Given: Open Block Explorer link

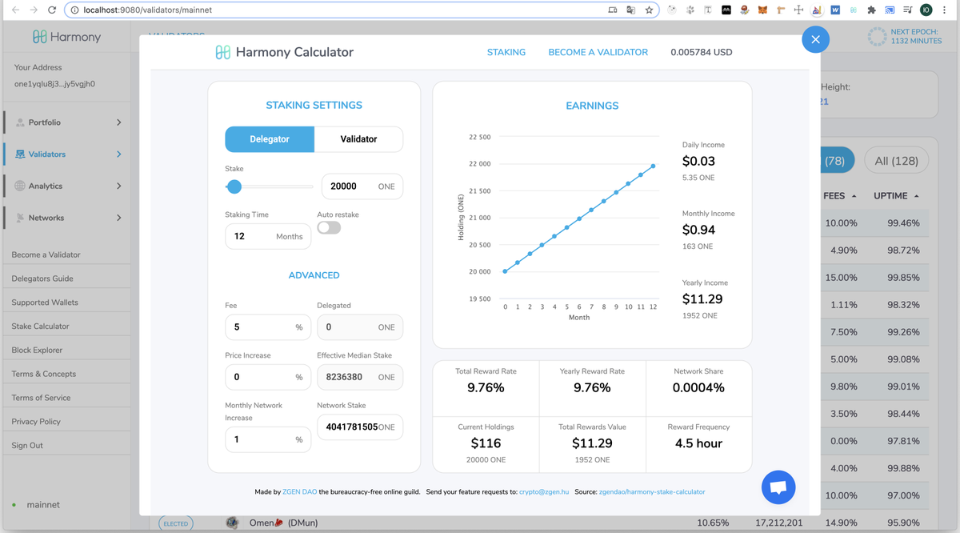Looking at the screenshot, I should point(37,350).
